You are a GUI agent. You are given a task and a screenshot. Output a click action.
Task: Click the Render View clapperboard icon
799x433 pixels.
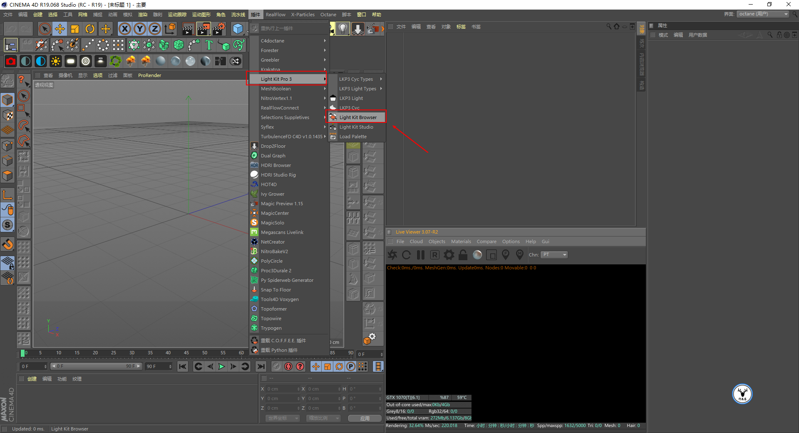(x=188, y=29)
